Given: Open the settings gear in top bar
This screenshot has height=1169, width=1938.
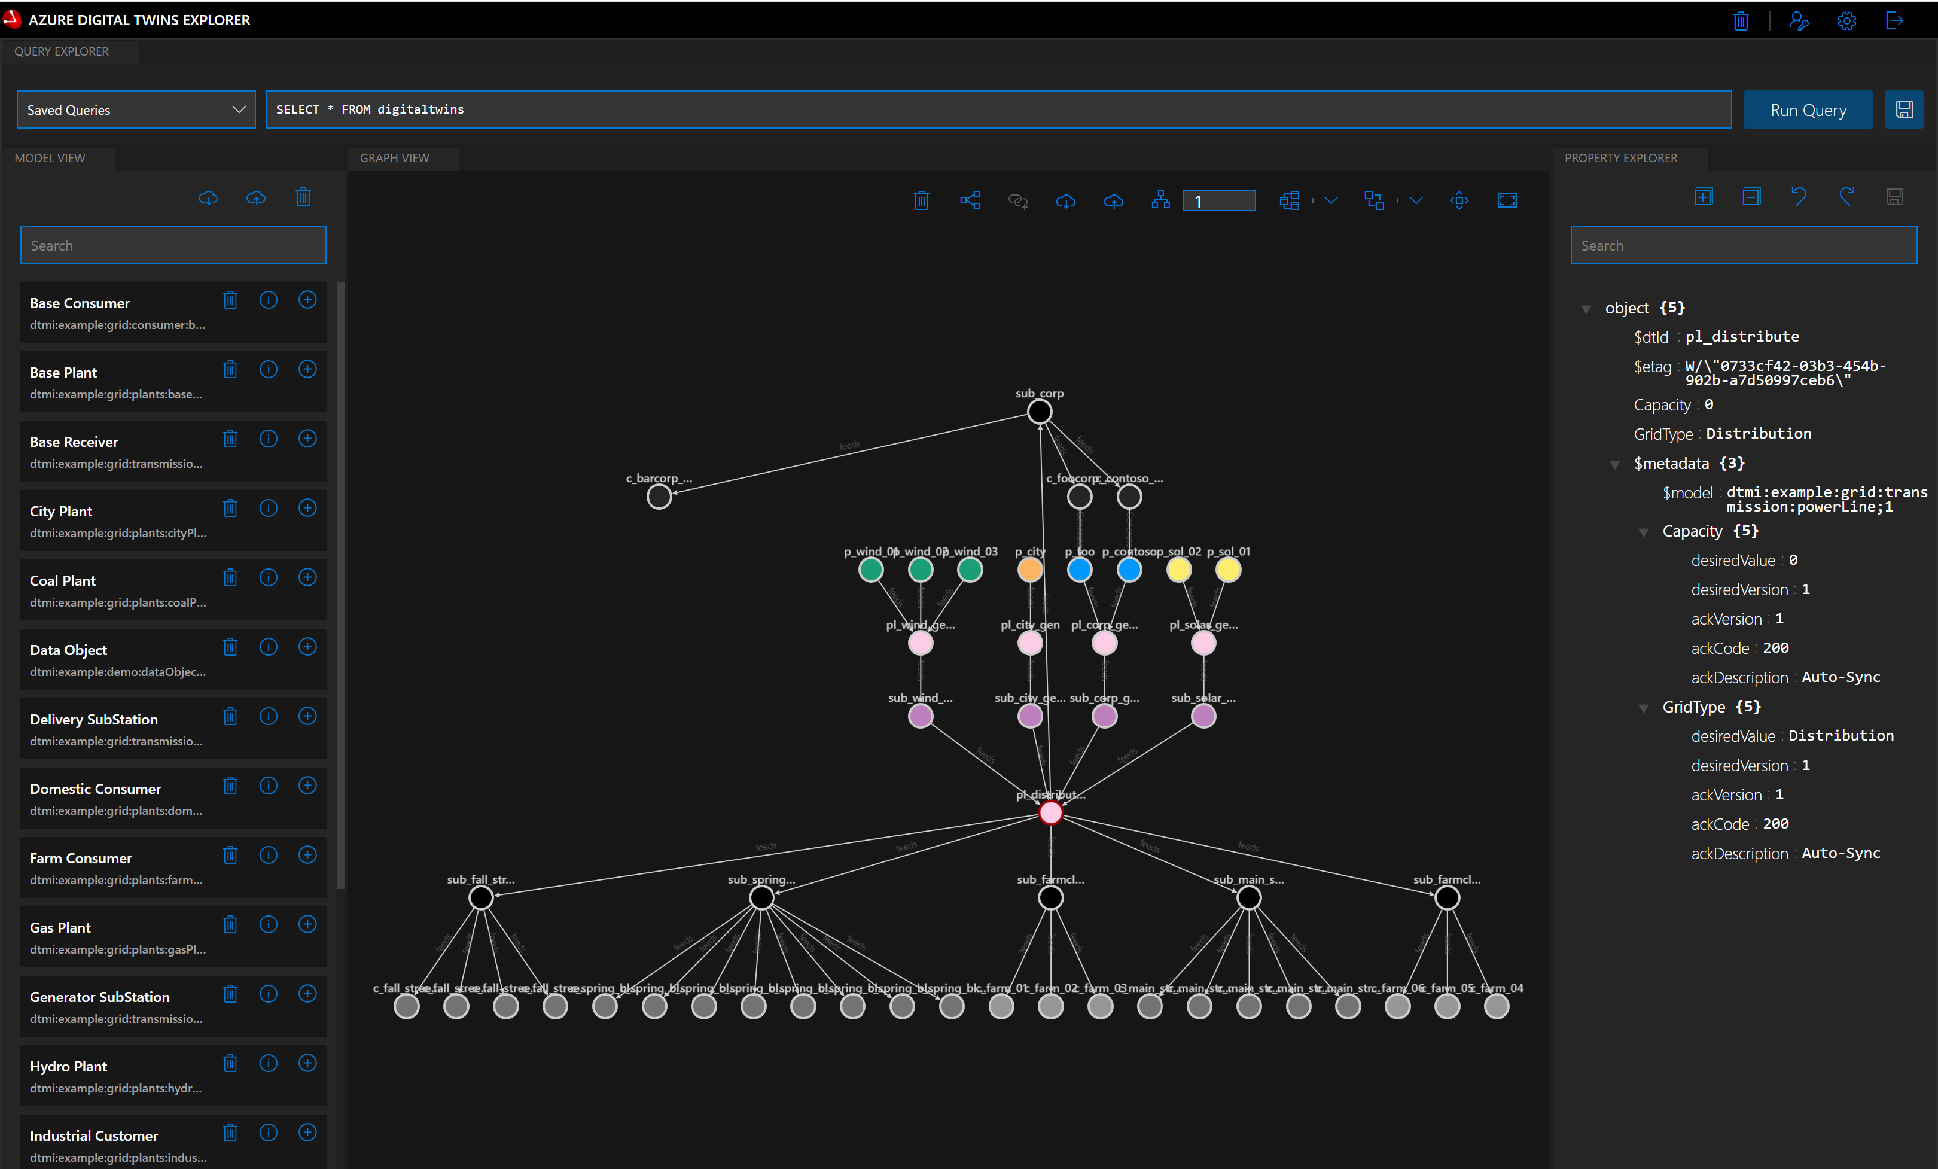Looking at the screenshot, I should tap(1846, 22).
